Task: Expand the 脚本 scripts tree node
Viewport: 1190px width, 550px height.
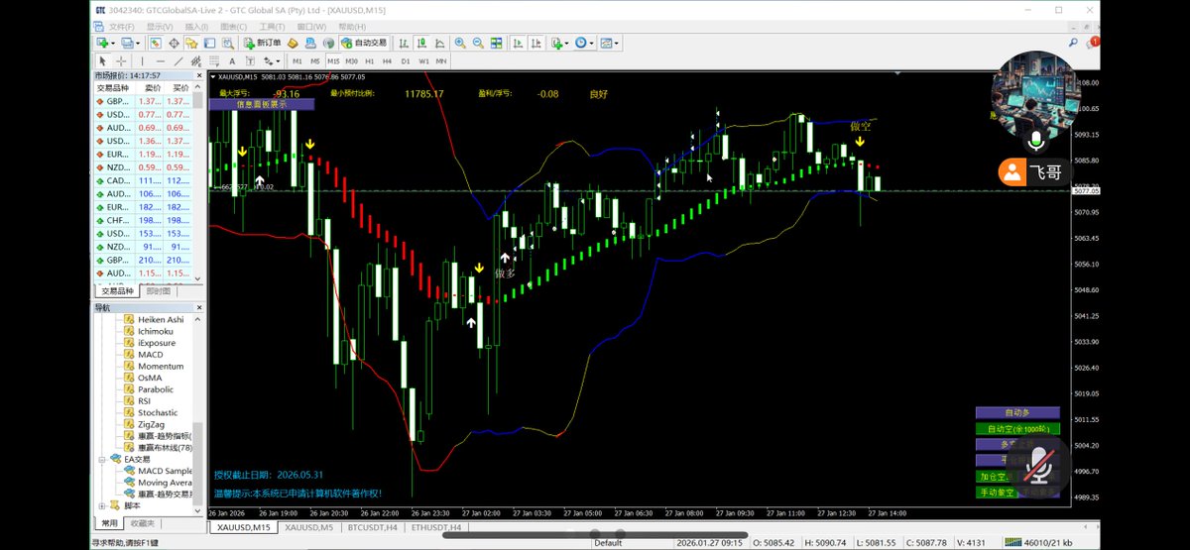Action: point(101,505)
